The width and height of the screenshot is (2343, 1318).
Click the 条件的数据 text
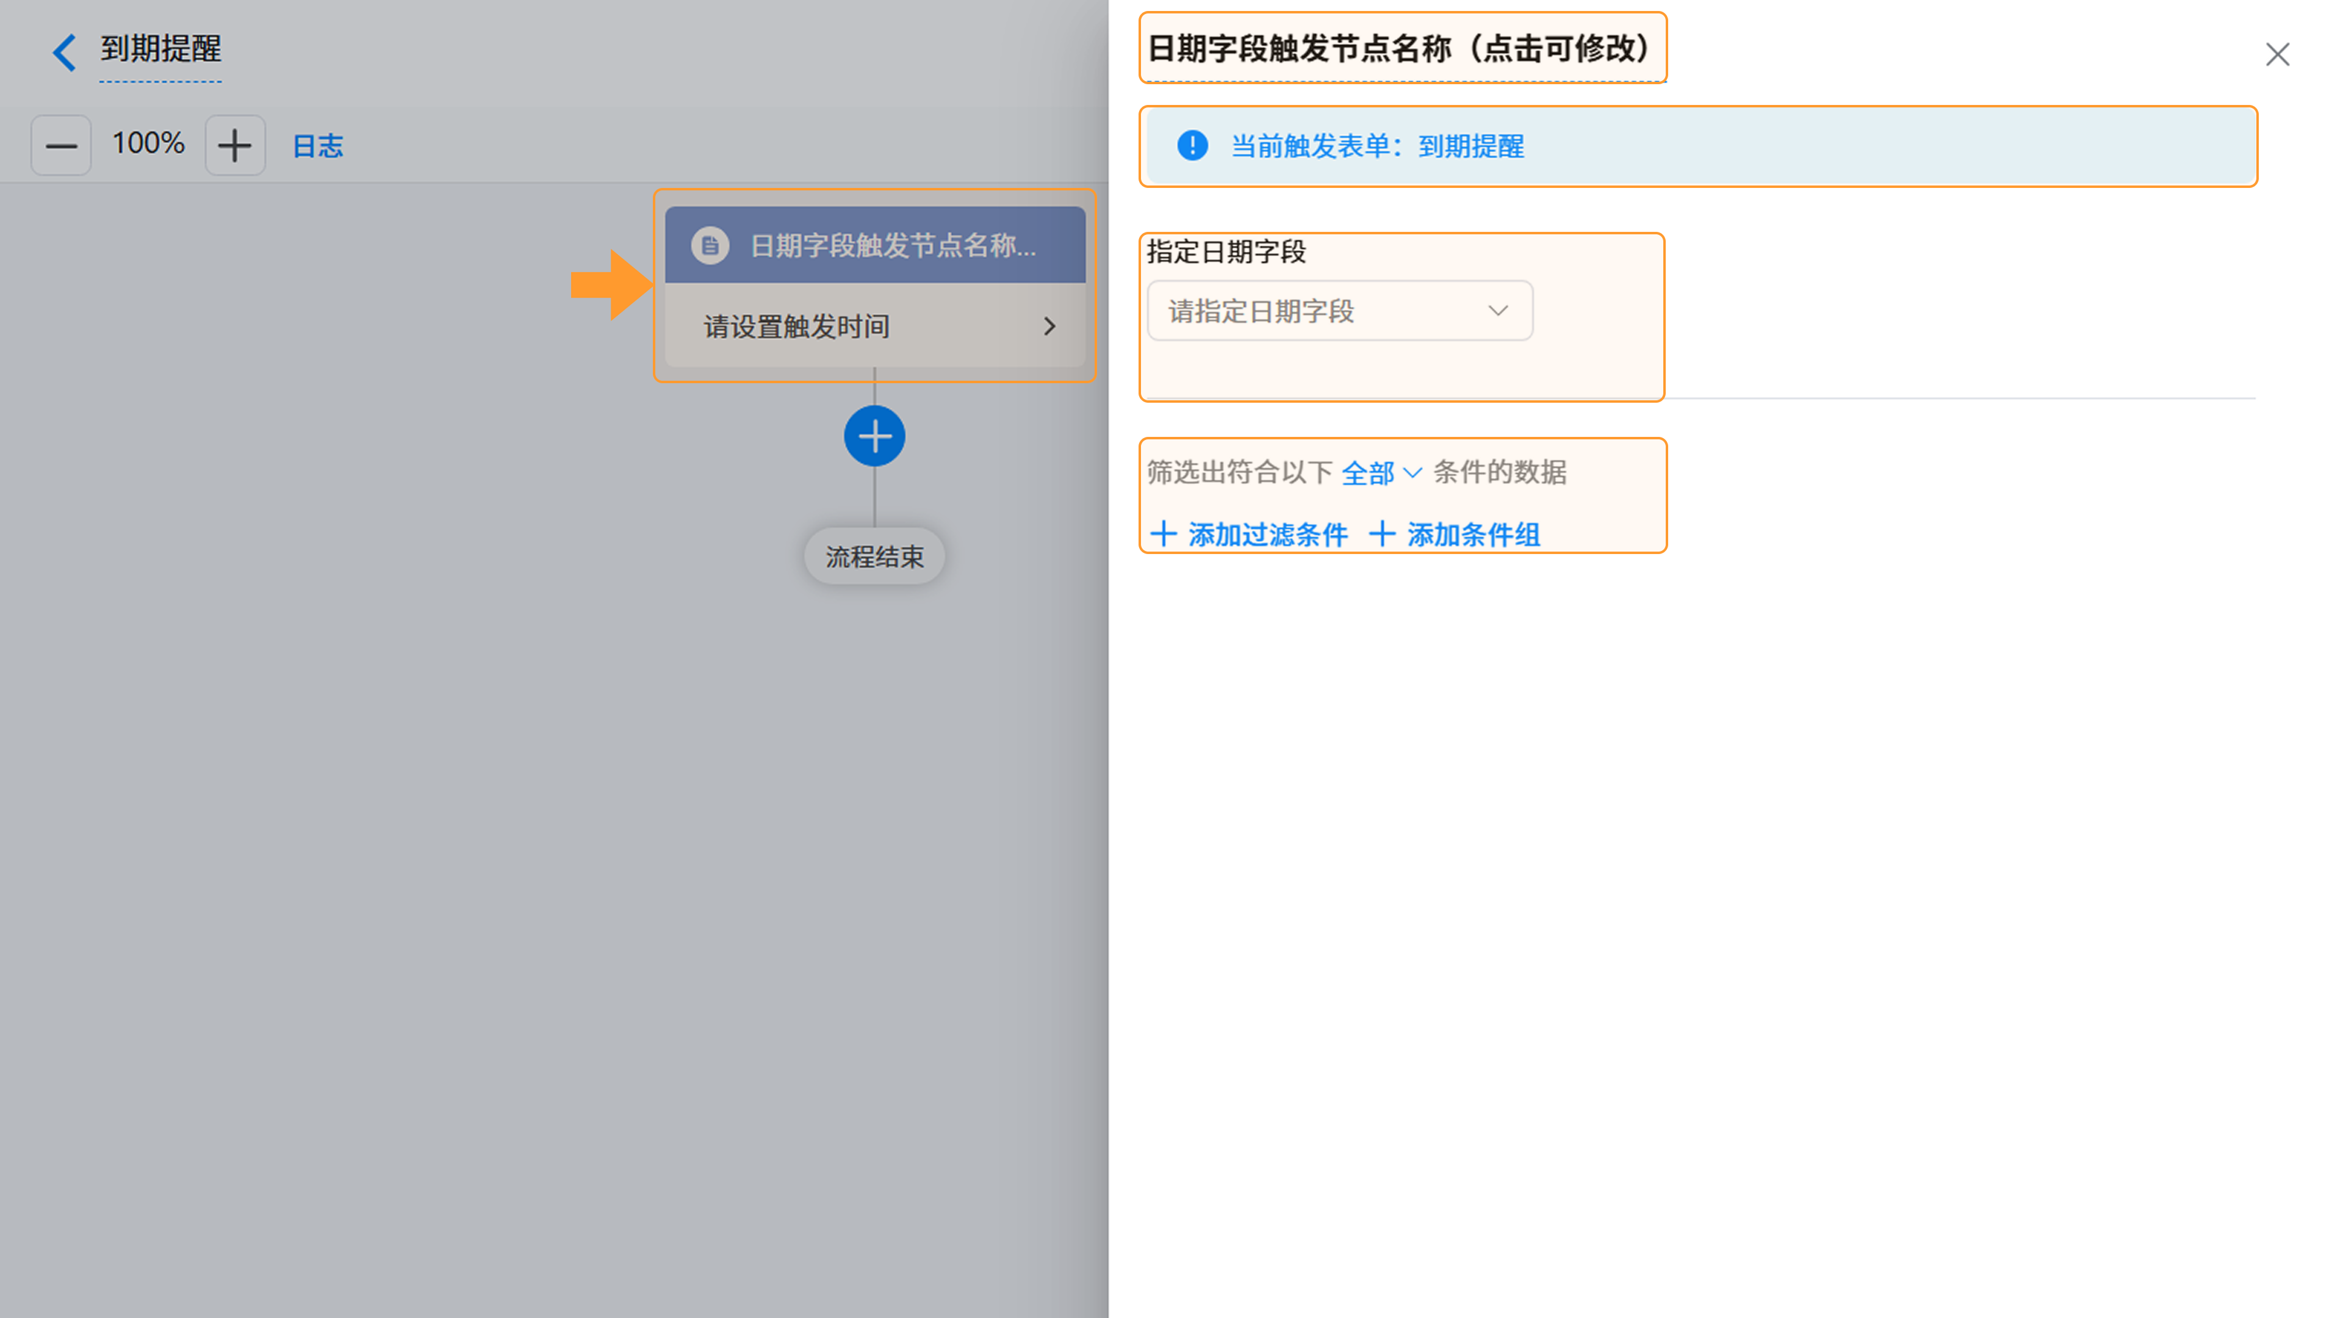[1500, 472]
